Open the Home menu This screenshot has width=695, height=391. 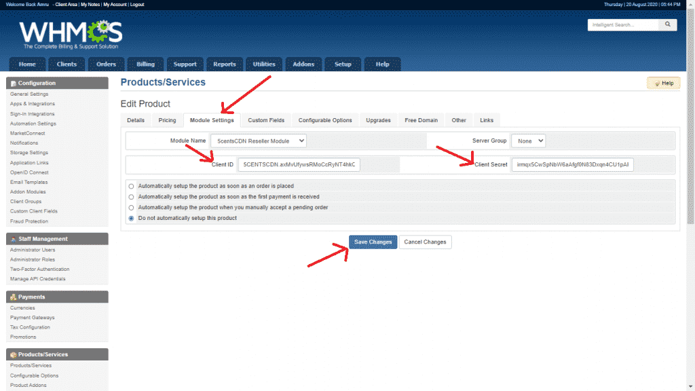[x=27, y=64]
